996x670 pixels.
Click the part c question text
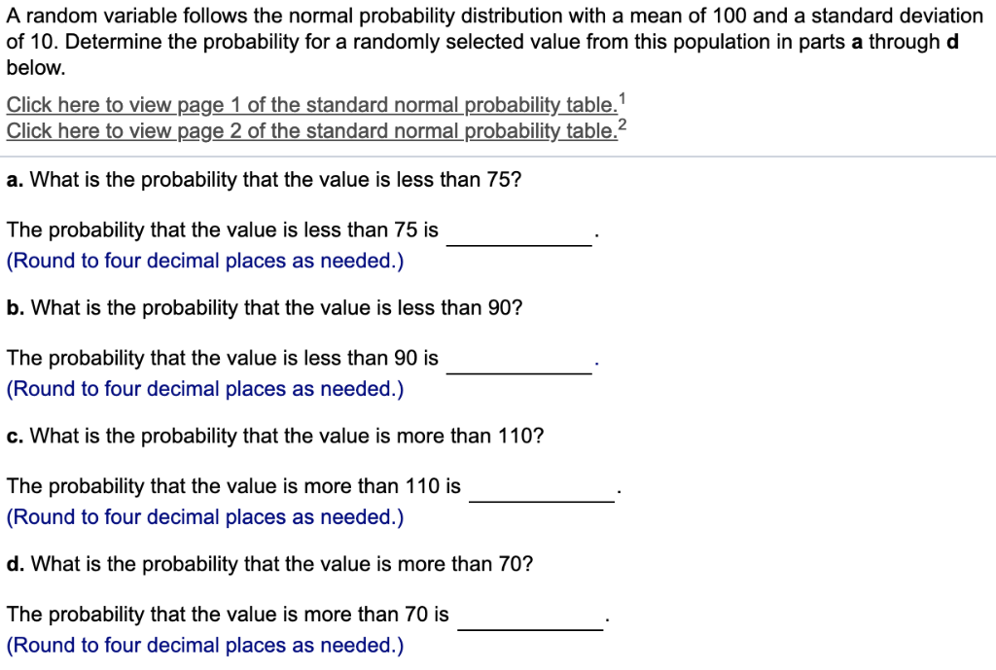tap(274, 436)
